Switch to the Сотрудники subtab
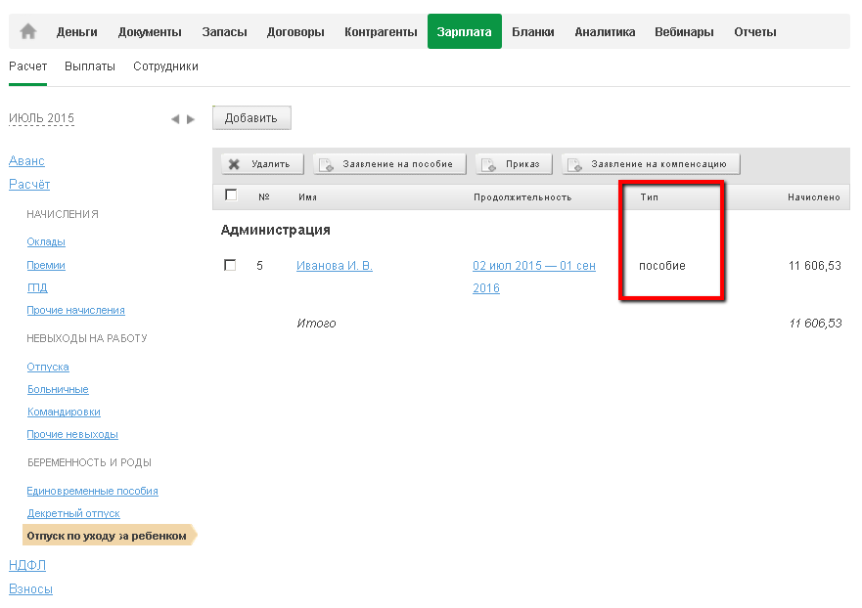The height and width of the screenshot is (608, 862). tap(165, 66)
